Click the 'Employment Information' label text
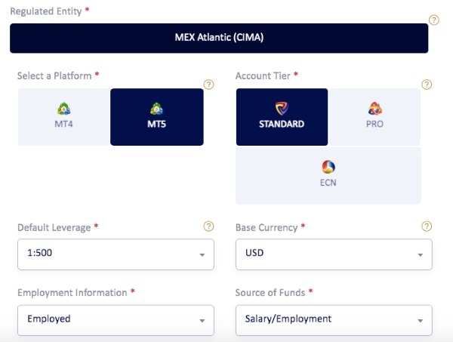Screen dimensions: 453x342 (x=72, y=293)
